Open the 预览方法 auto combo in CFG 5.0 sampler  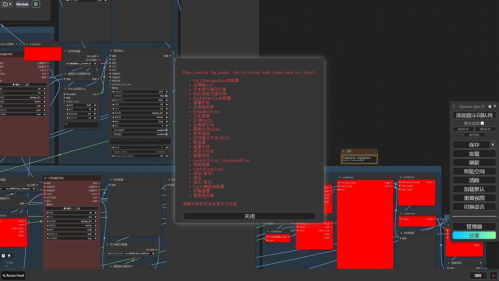72,234
